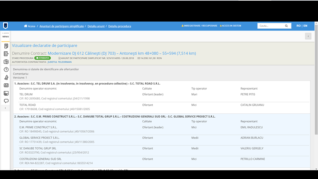Image resolution: width=318 pixels, height=179 pixels.
Task: Open the help question mark sidebar icon
Action: coord(6,70)
